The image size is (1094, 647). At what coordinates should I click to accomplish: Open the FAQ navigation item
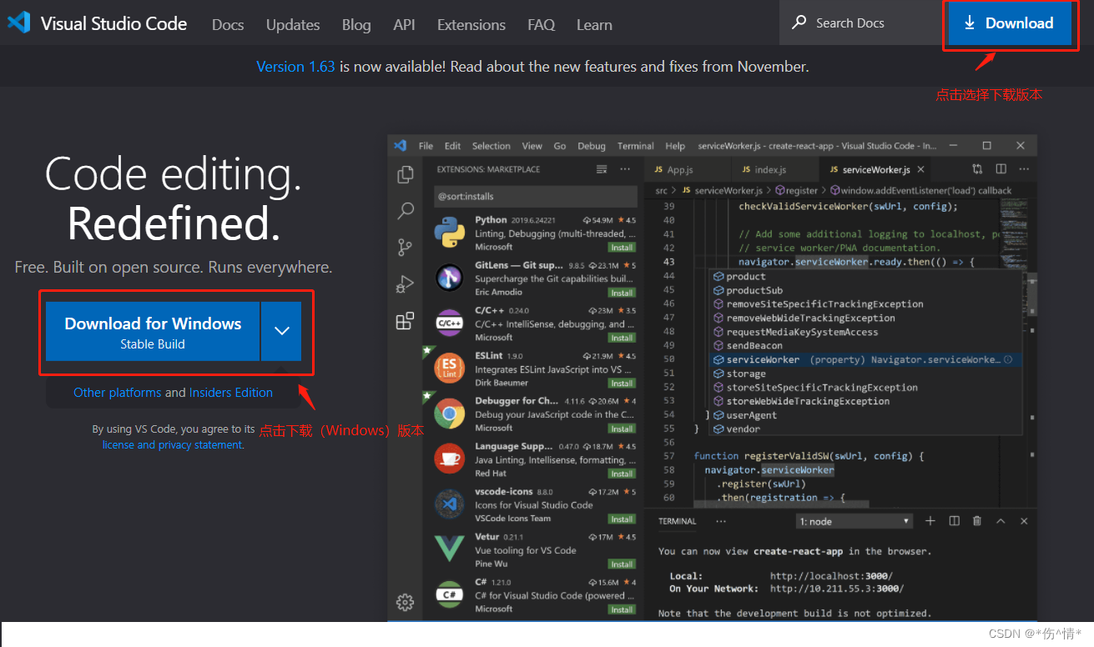[x=541, y=25]
